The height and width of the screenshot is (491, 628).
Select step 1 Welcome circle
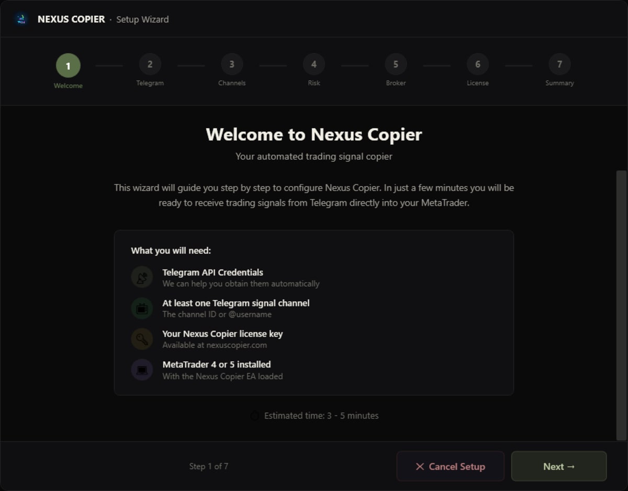tap(68, 66)
